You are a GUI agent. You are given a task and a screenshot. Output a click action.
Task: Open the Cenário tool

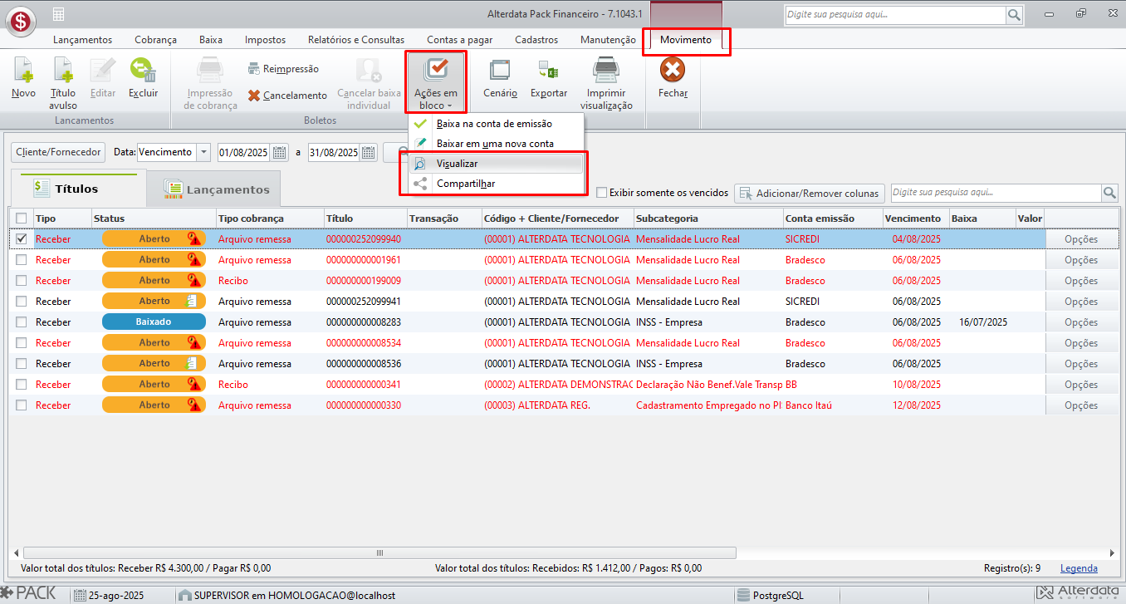pyautogui.click(x=500, y=71)
